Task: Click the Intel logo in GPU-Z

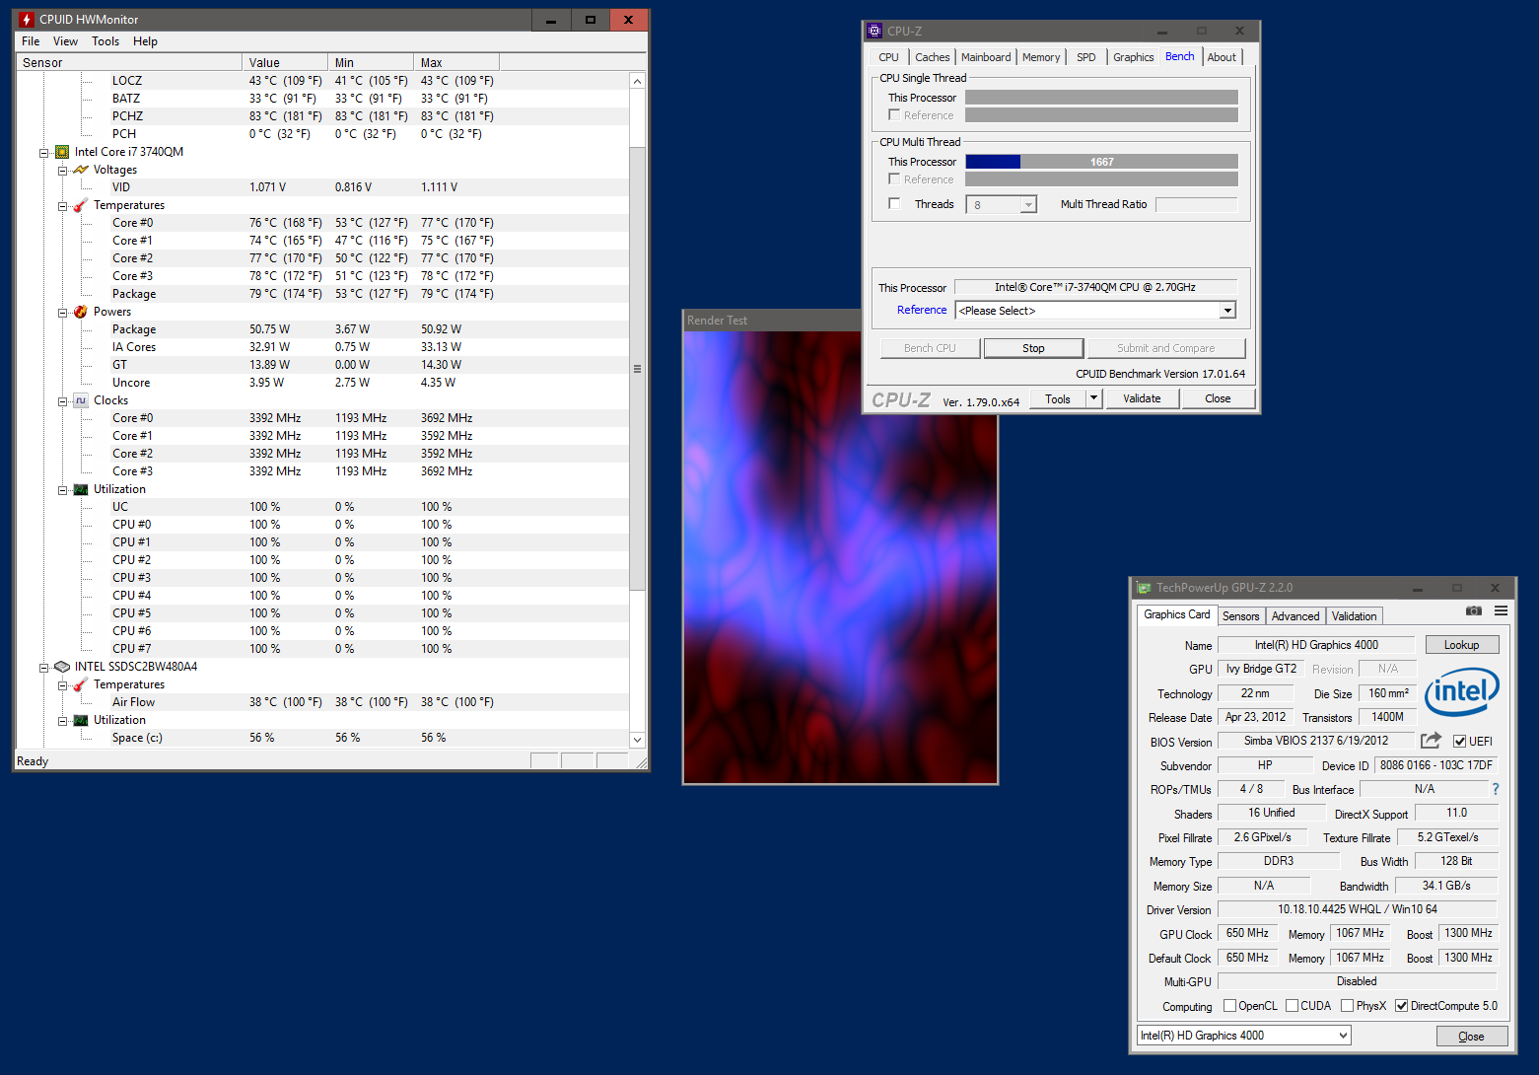Action: pyautogui.click(x=1462, y=691)
